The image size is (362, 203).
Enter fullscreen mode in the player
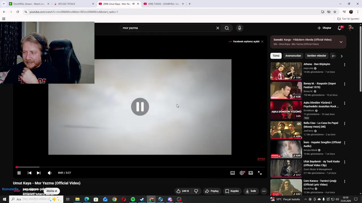click(260, 173)
